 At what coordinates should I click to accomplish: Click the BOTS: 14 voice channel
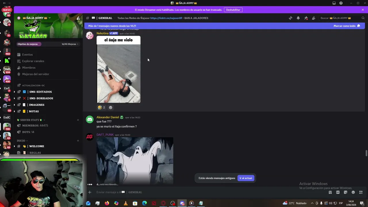28,132
